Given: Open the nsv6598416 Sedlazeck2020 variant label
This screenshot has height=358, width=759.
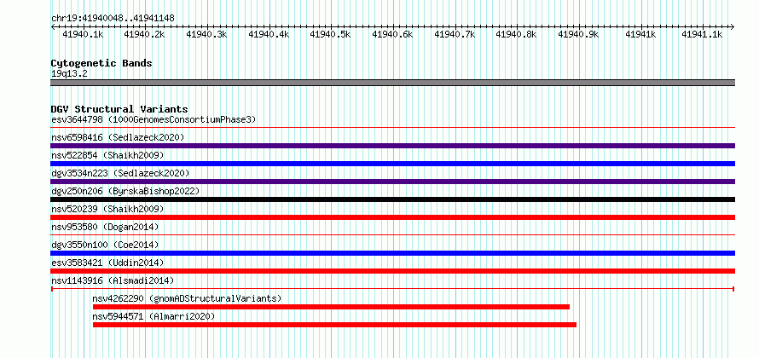Looking at the screenshot, I should [118, 137].
